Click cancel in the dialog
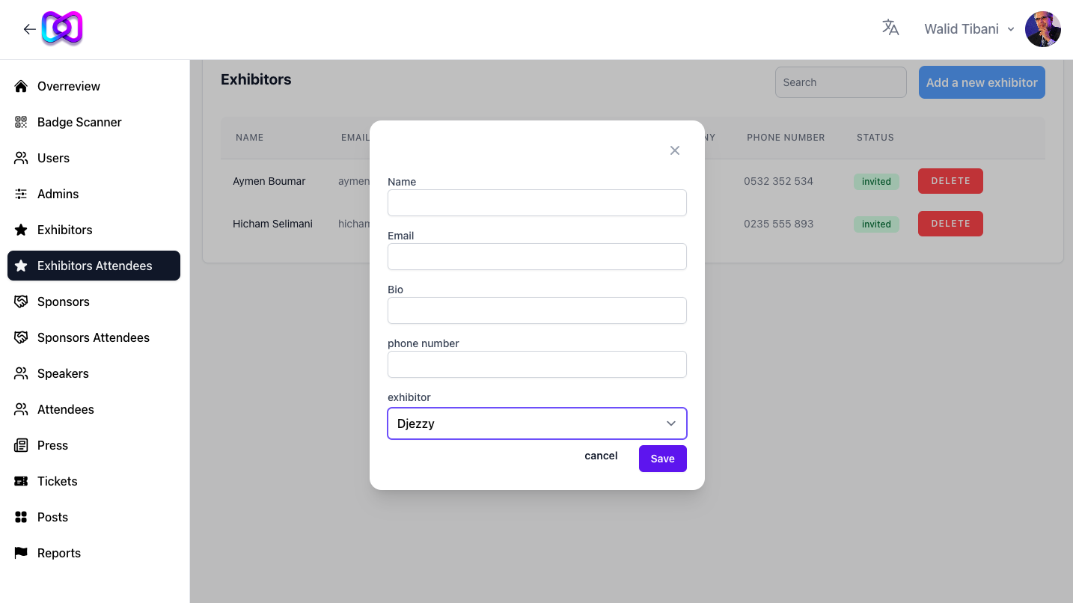Image resolution: width=1073 pixels, height=603 pixels. 601,456
